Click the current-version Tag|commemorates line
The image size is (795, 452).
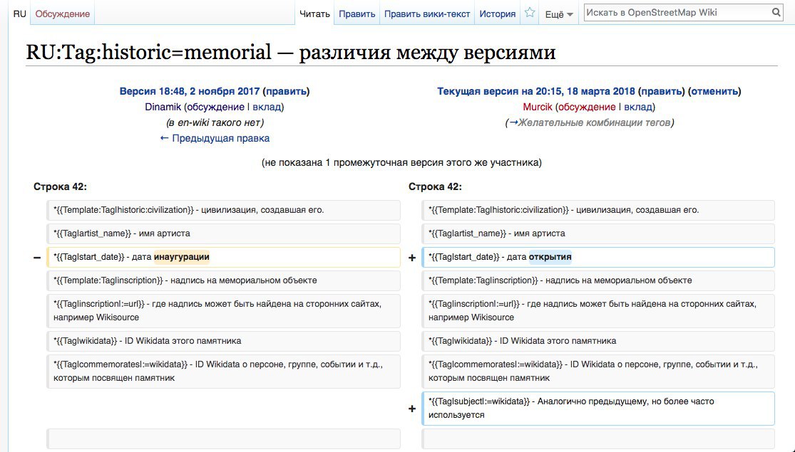click(597, 371)
